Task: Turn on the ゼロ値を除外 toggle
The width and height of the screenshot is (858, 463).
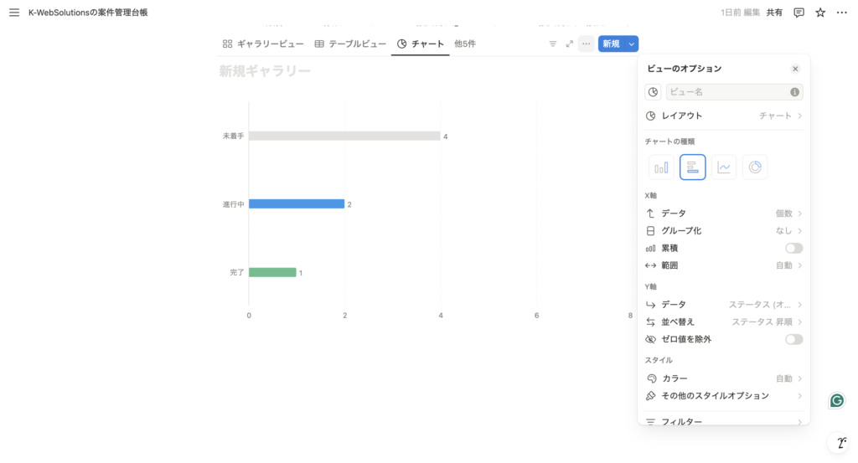Action: (793, 339)
